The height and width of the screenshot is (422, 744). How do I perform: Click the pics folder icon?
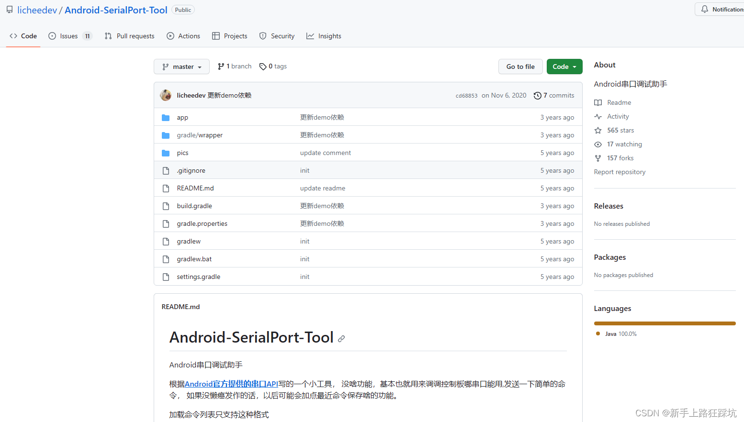click(166, 153)
